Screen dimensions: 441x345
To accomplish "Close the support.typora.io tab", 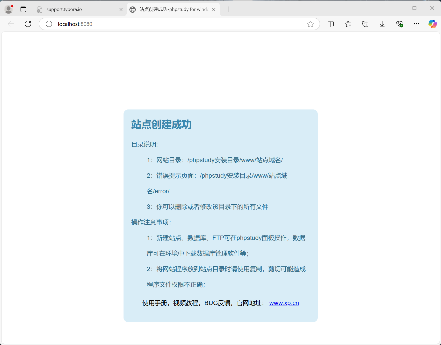I will point(121,9).
